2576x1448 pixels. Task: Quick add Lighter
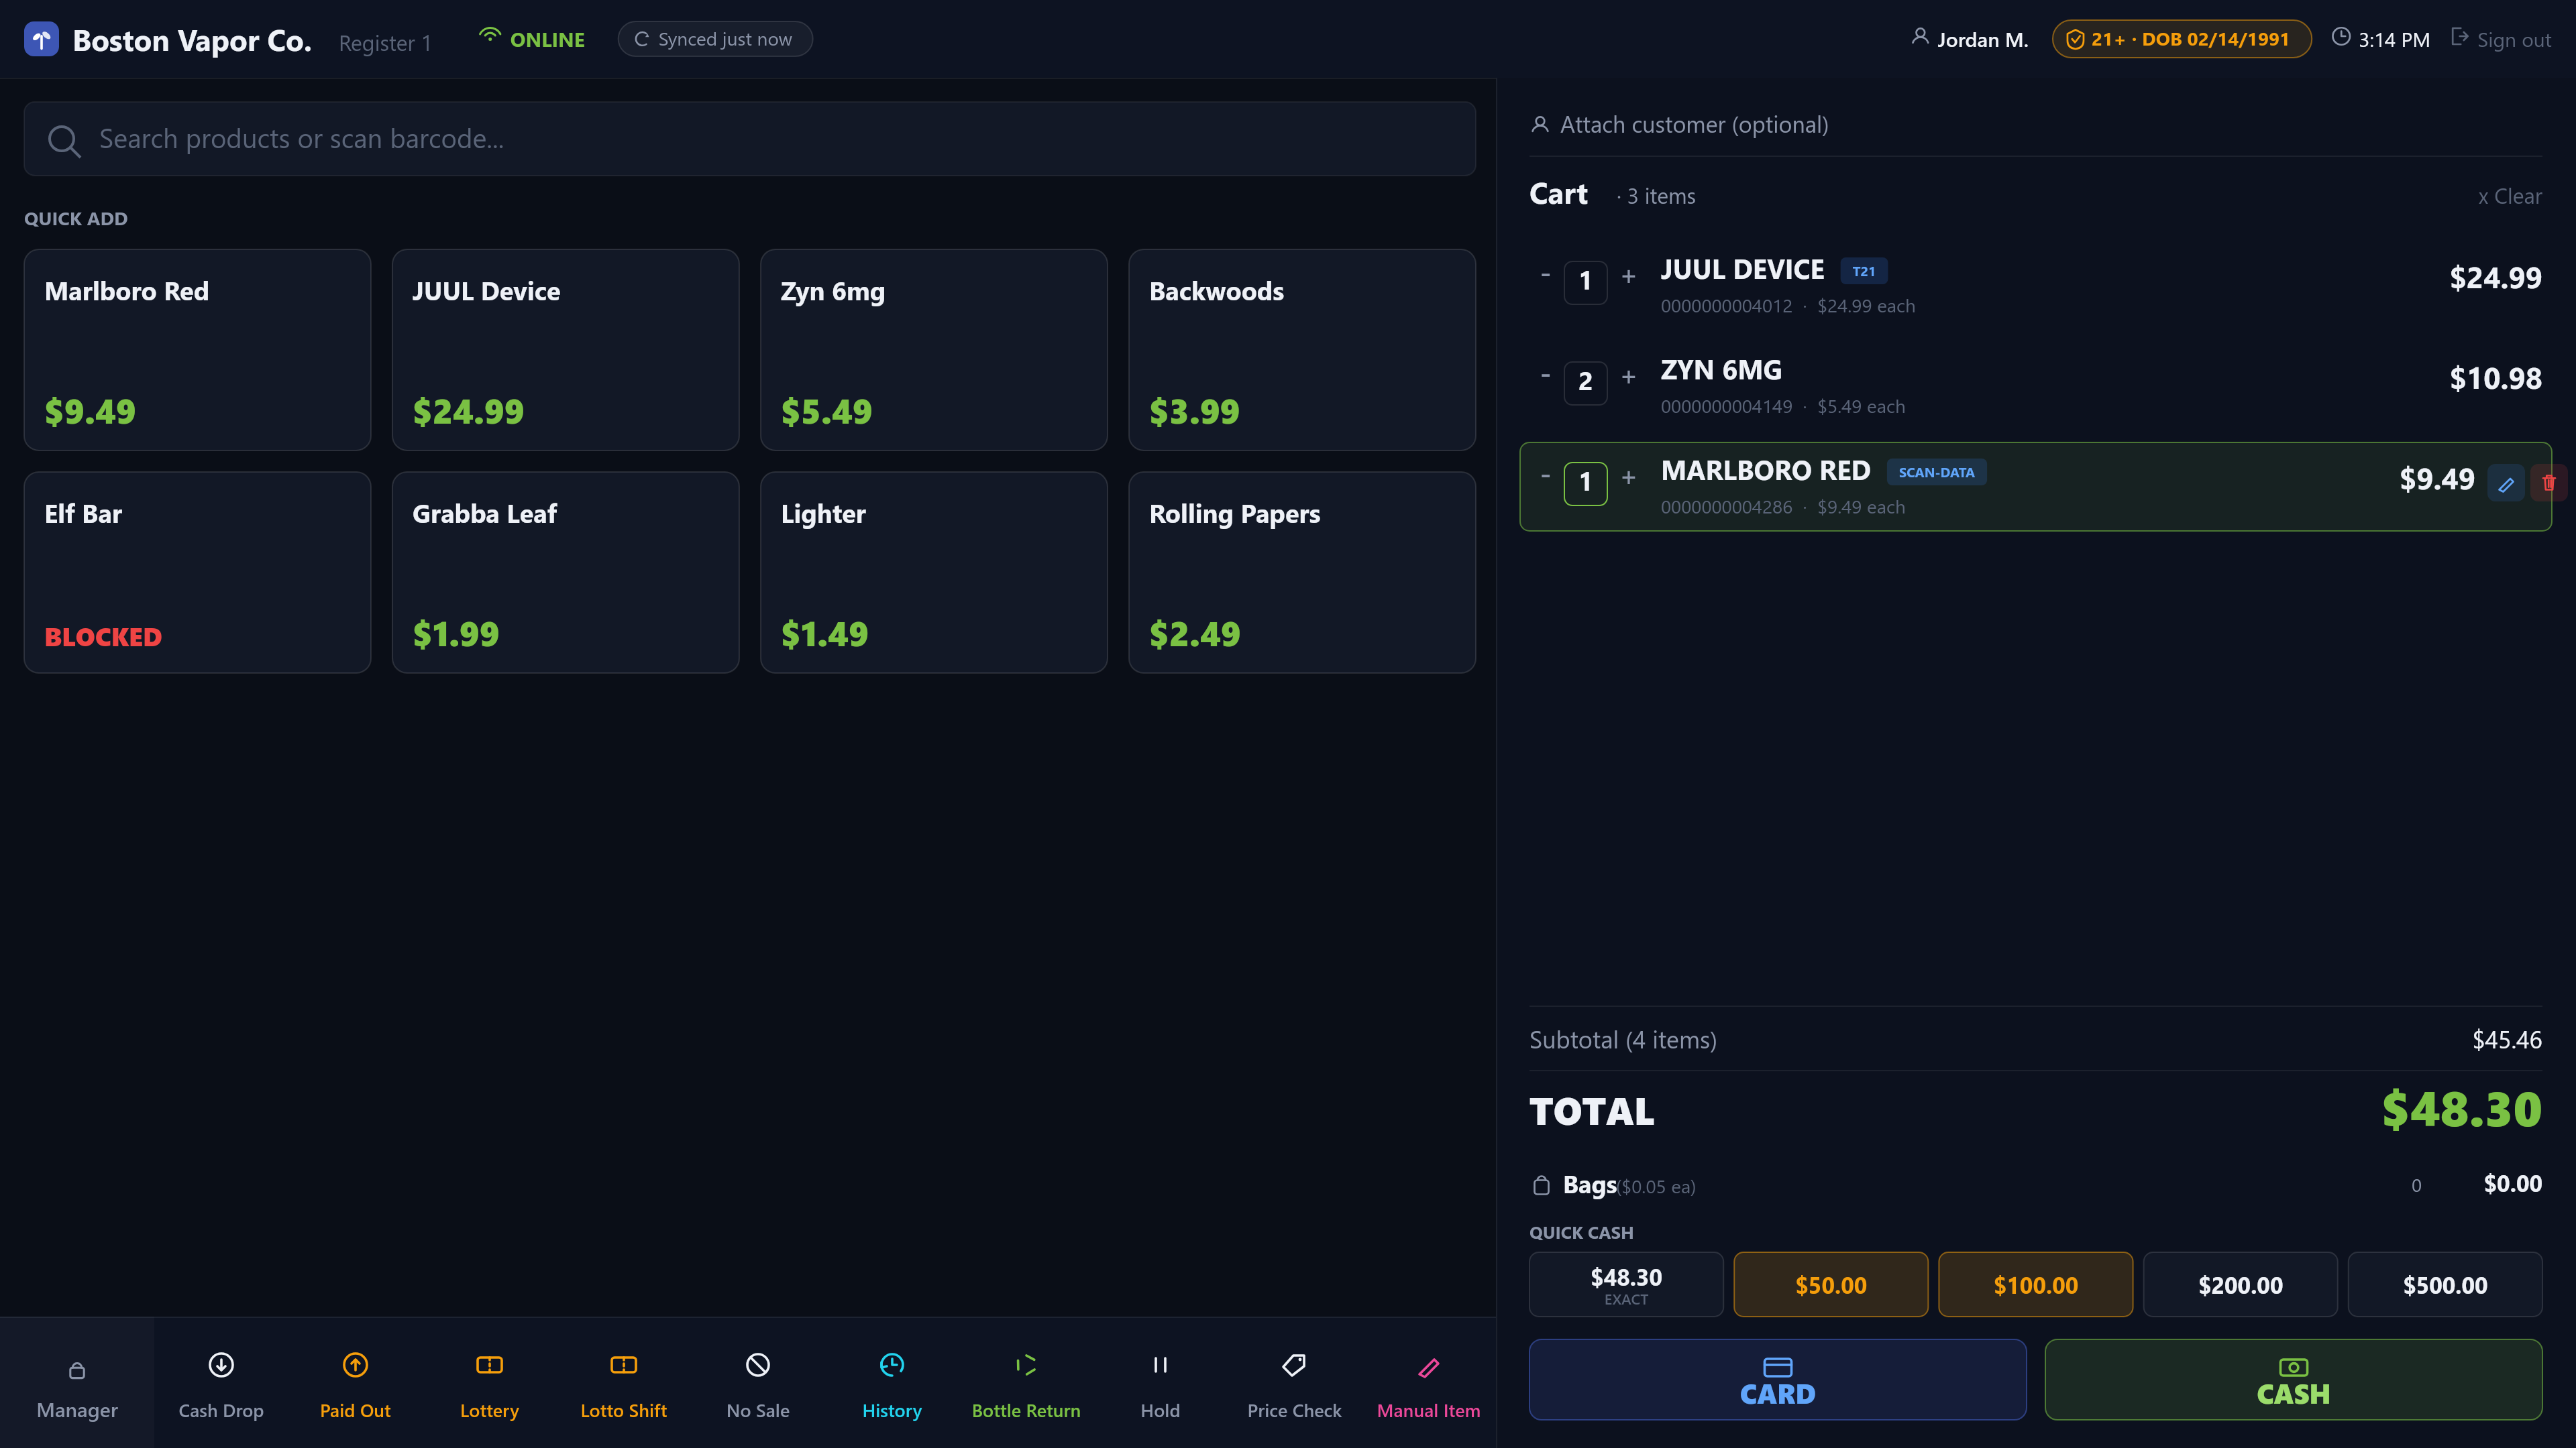[933, 572]
